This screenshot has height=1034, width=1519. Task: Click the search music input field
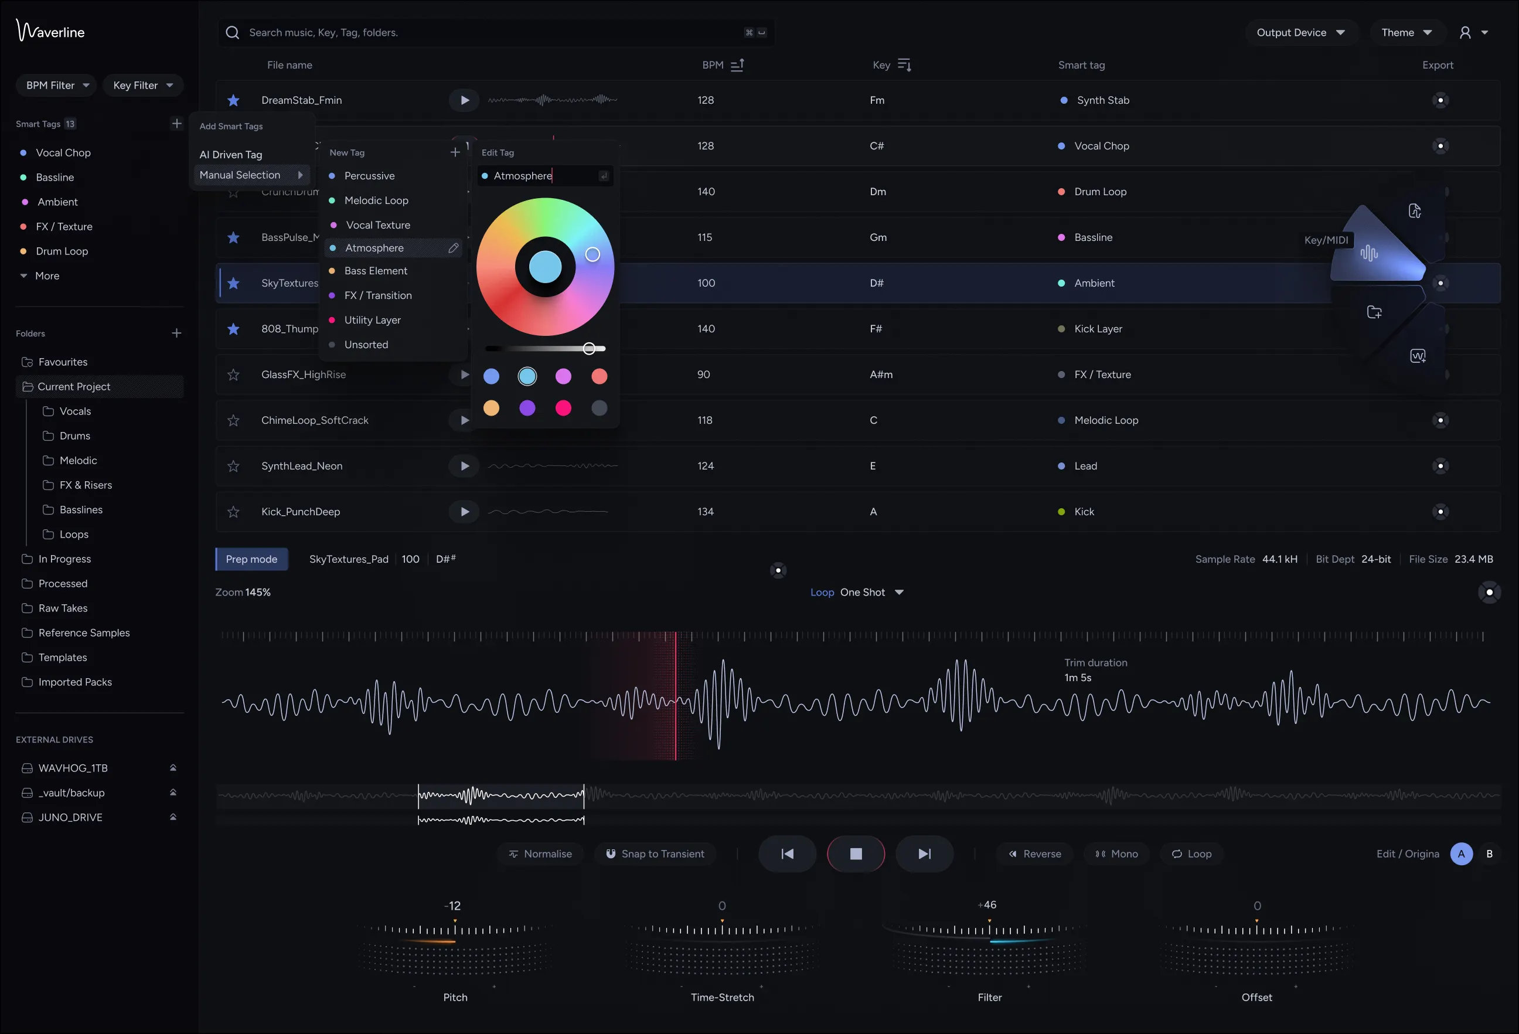pos(458,32)
